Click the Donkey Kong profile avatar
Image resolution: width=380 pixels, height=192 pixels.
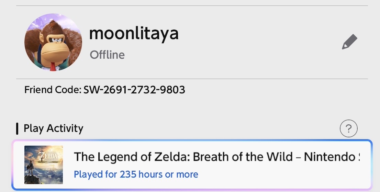53,42
